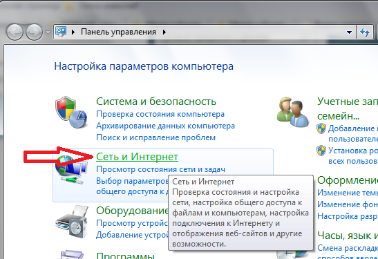Open Выбор параметров общего доступа link

pyautogui.click(x=132, y=186)
